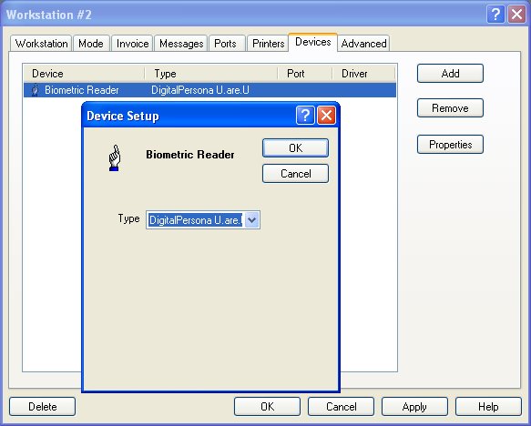Go to the Messages tab
531x426 pixels.
point(181,44)
